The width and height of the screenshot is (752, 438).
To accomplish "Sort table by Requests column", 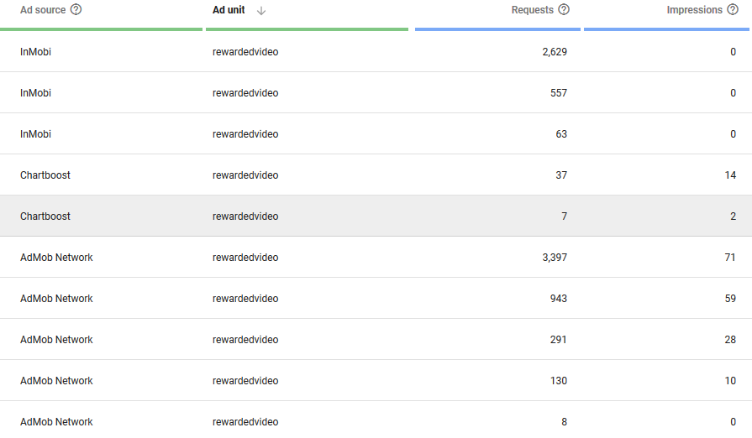I will coord(532,10).
